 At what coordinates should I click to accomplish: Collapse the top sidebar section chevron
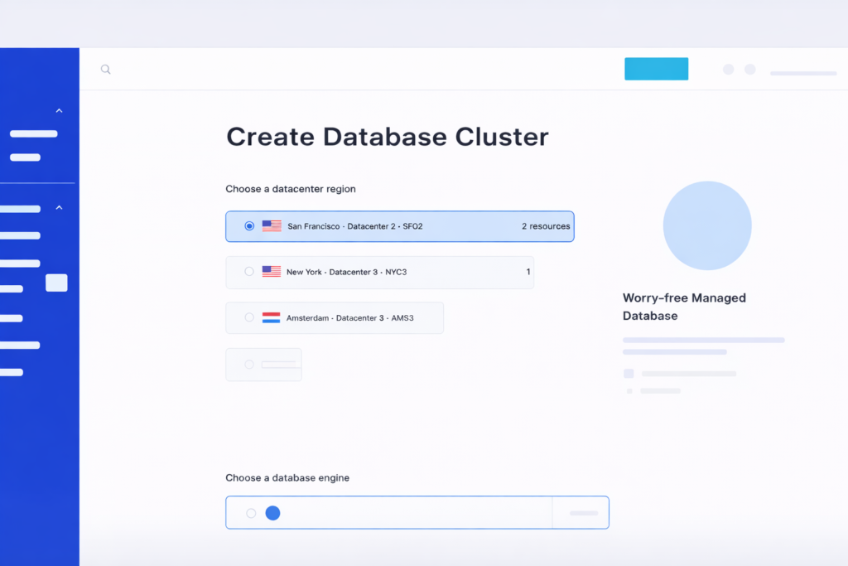coord(59,110)
